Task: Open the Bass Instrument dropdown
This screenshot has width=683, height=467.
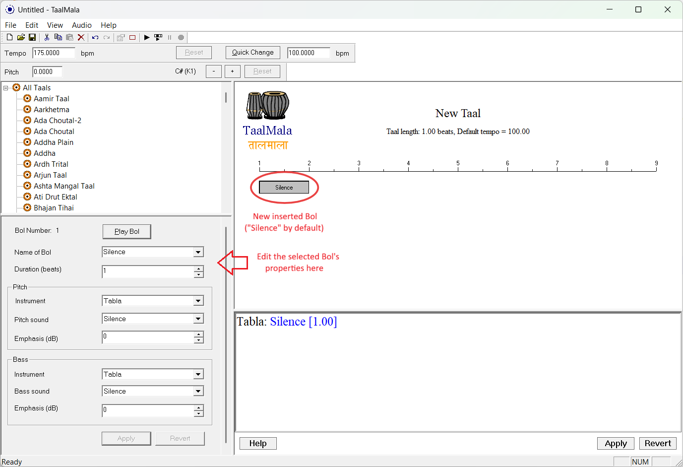Action: (198, 374)
